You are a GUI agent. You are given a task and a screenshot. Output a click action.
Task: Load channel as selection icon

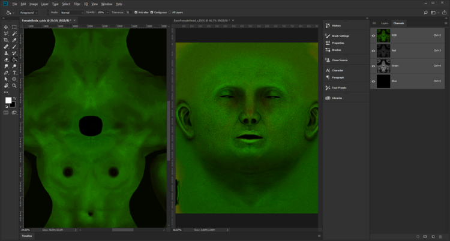[x=418, y=237]
